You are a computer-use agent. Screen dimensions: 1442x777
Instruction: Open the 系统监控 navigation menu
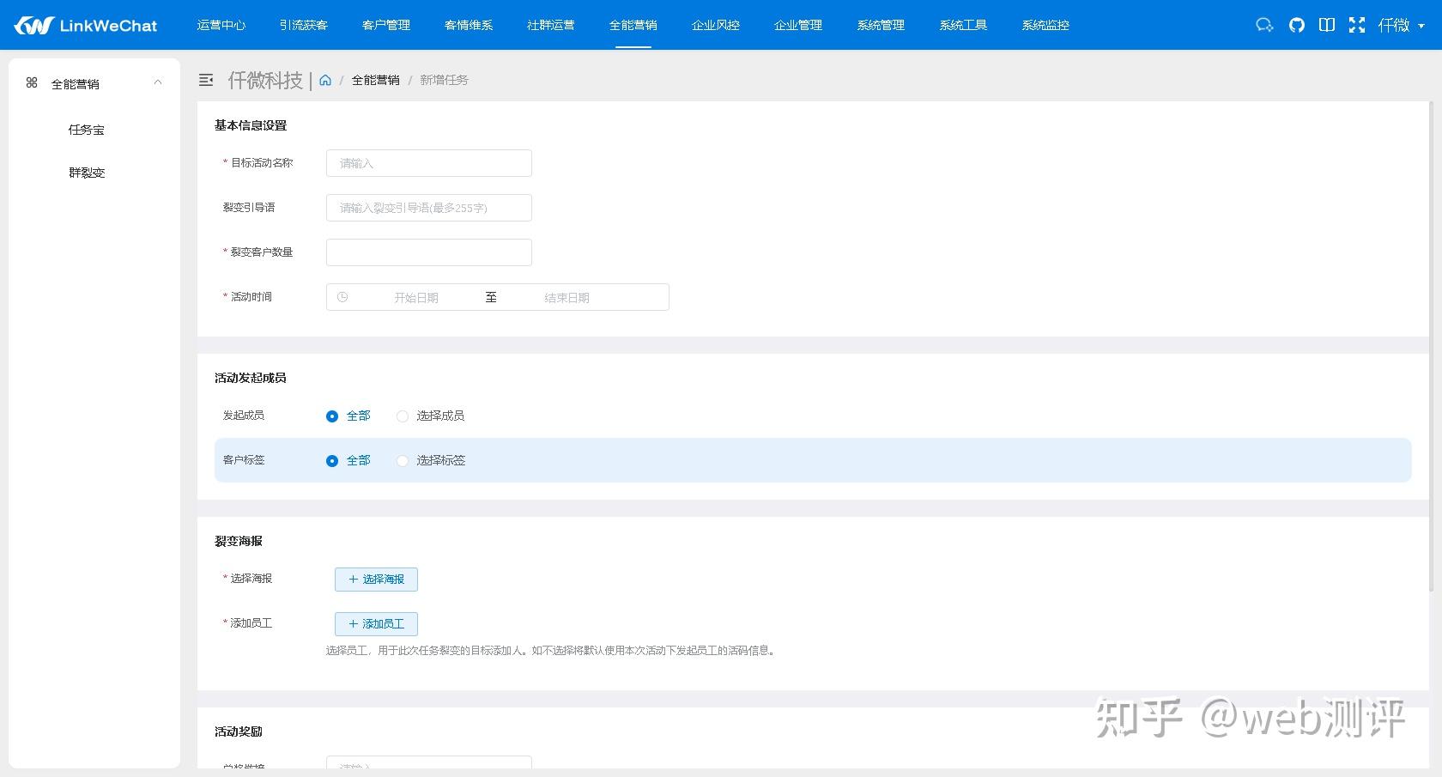pos(1045,25)
